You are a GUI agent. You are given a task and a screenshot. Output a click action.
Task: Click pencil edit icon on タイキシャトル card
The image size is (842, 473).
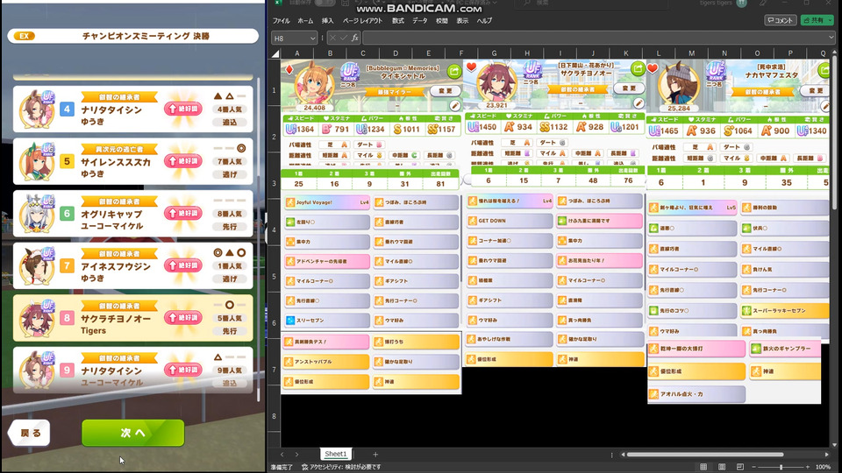(455, 105)
